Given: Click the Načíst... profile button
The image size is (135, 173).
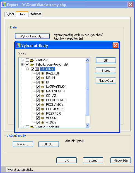Looking at the screenshot, I should tap(23, 144).
